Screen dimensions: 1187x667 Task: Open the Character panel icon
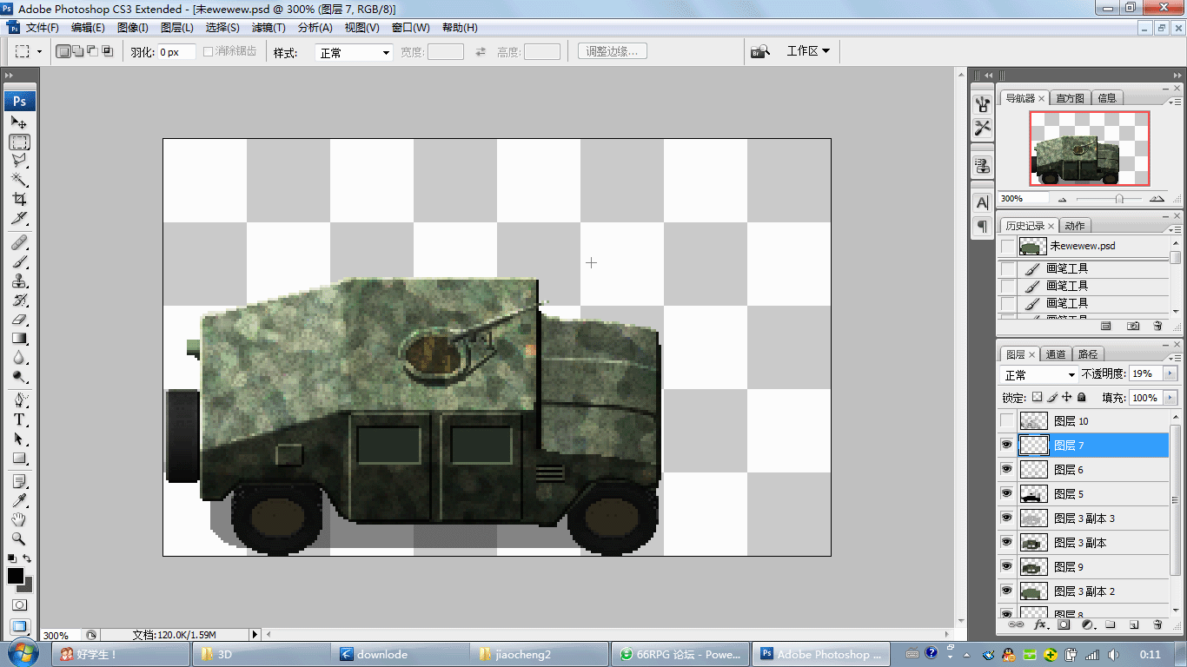983,202
